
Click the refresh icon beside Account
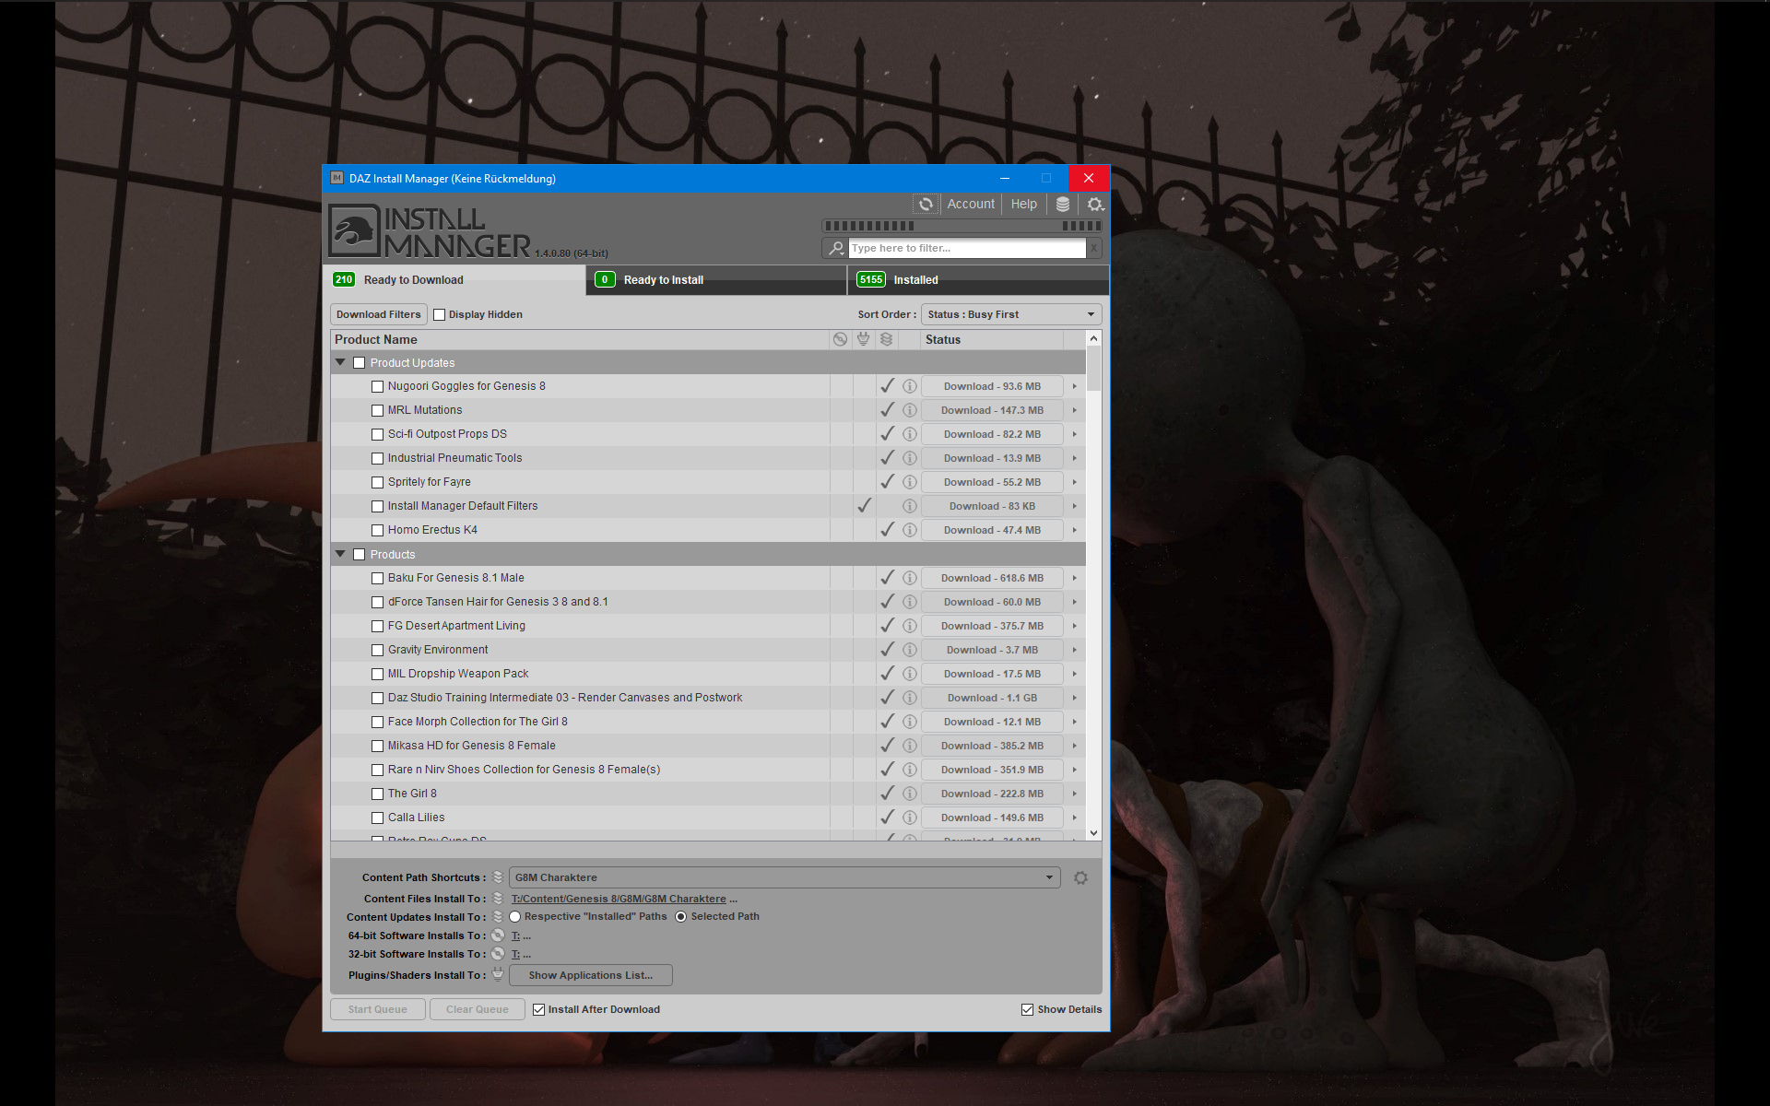click(x=926, y=205)
